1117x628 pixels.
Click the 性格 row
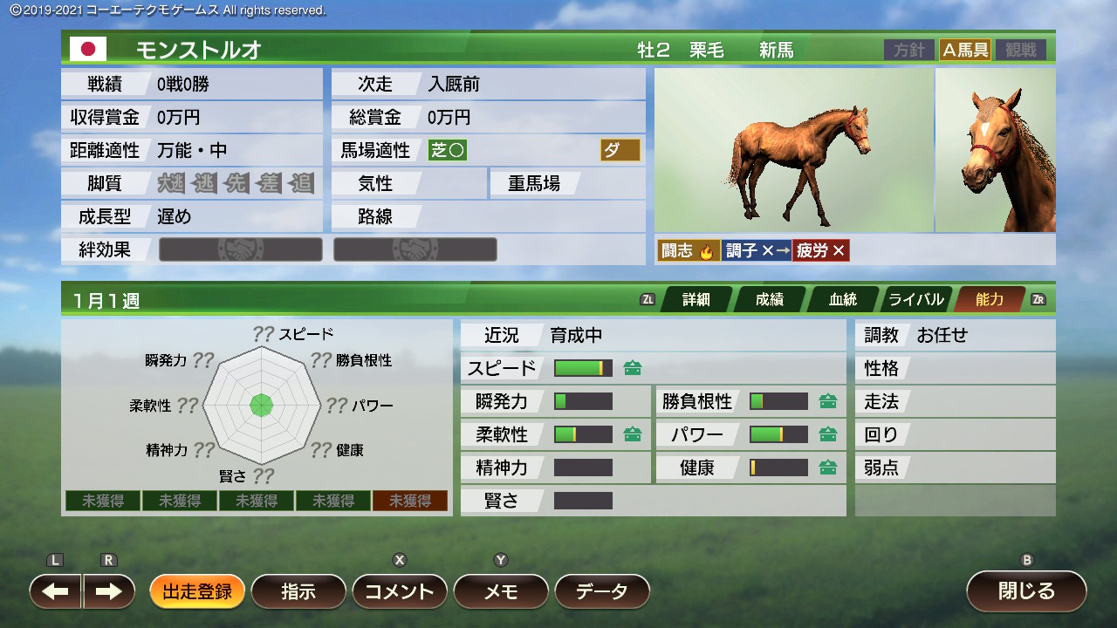pos(956,368)
